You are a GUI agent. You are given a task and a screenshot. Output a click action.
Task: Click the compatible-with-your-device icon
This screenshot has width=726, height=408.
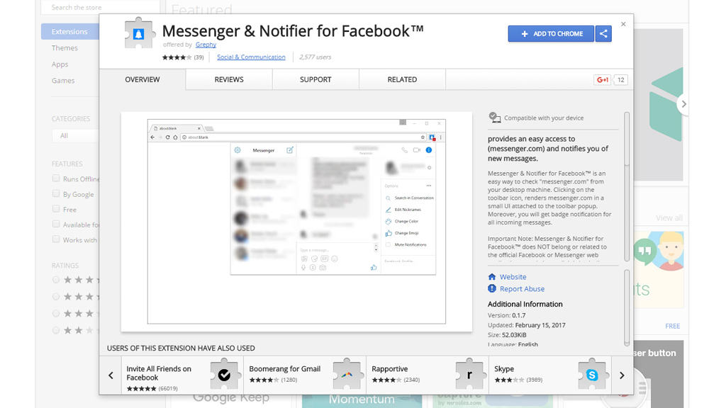click(494, 118)
